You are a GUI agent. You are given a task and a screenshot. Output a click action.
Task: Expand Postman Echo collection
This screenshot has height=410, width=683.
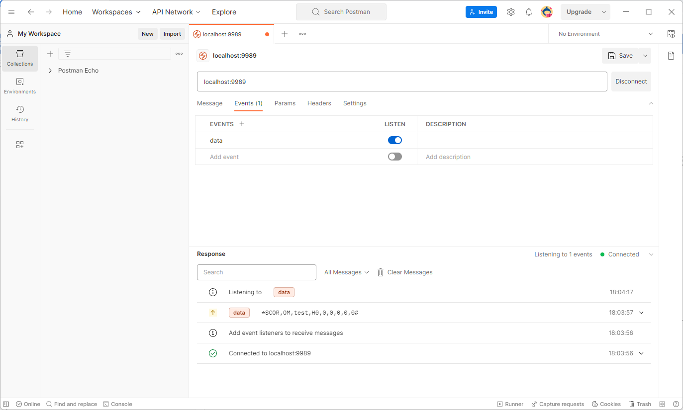[x=50, y=71]
